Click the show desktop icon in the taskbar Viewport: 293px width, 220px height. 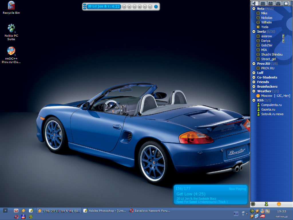pos(5,211)
